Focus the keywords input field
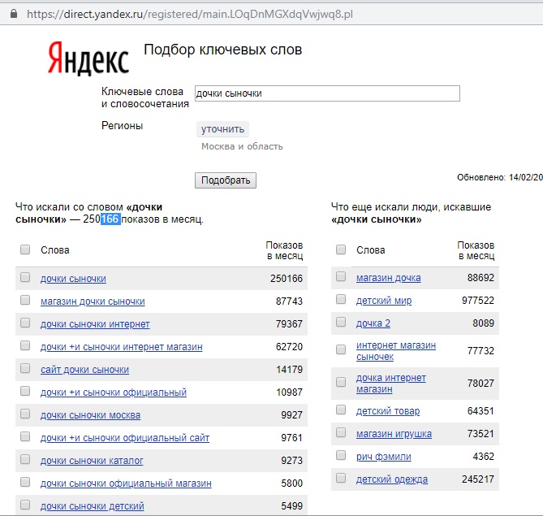This screenshot has height=516, width=543. [327, 93]
